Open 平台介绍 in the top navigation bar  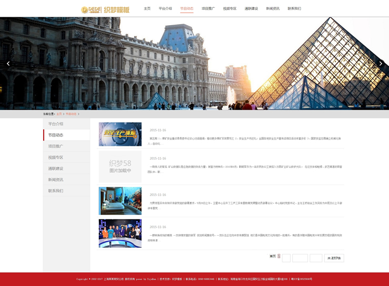pos(165,9)
